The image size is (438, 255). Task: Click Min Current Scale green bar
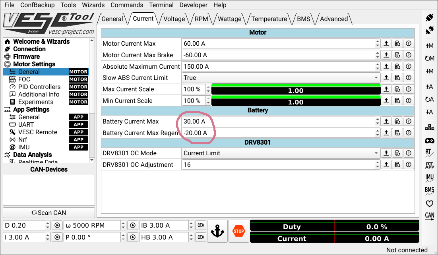coord(296,101)
